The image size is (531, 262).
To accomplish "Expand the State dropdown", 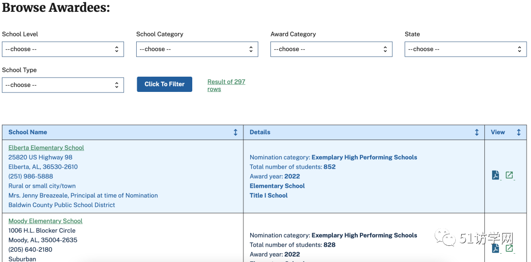I will click(x=466, y=49).
